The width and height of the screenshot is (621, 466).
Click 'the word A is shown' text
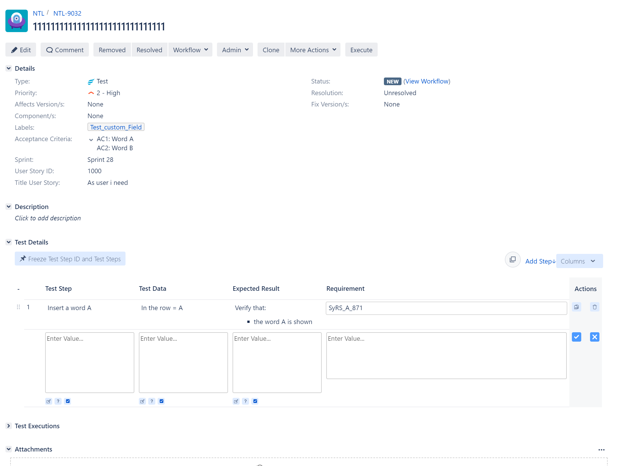[283, 322]
